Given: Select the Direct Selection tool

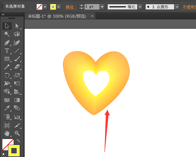Looking at the screenshot, I should tap(17, 26).
